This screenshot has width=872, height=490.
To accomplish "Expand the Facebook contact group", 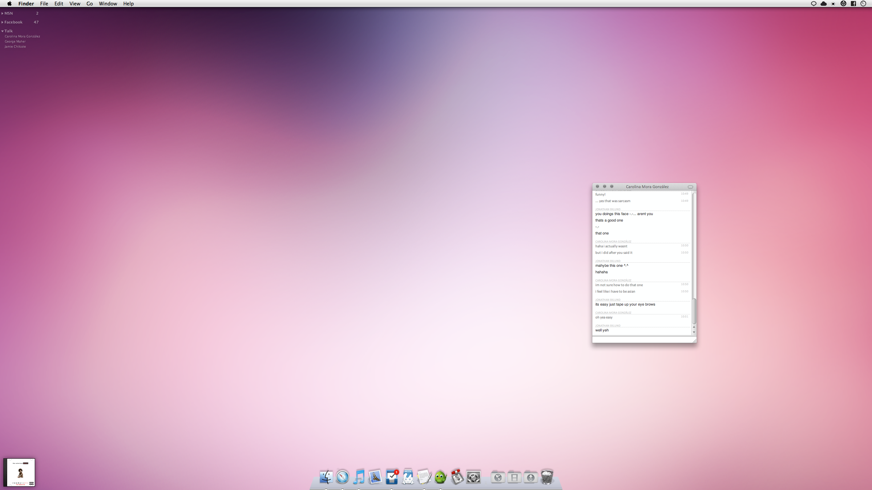I will (2, 22).
